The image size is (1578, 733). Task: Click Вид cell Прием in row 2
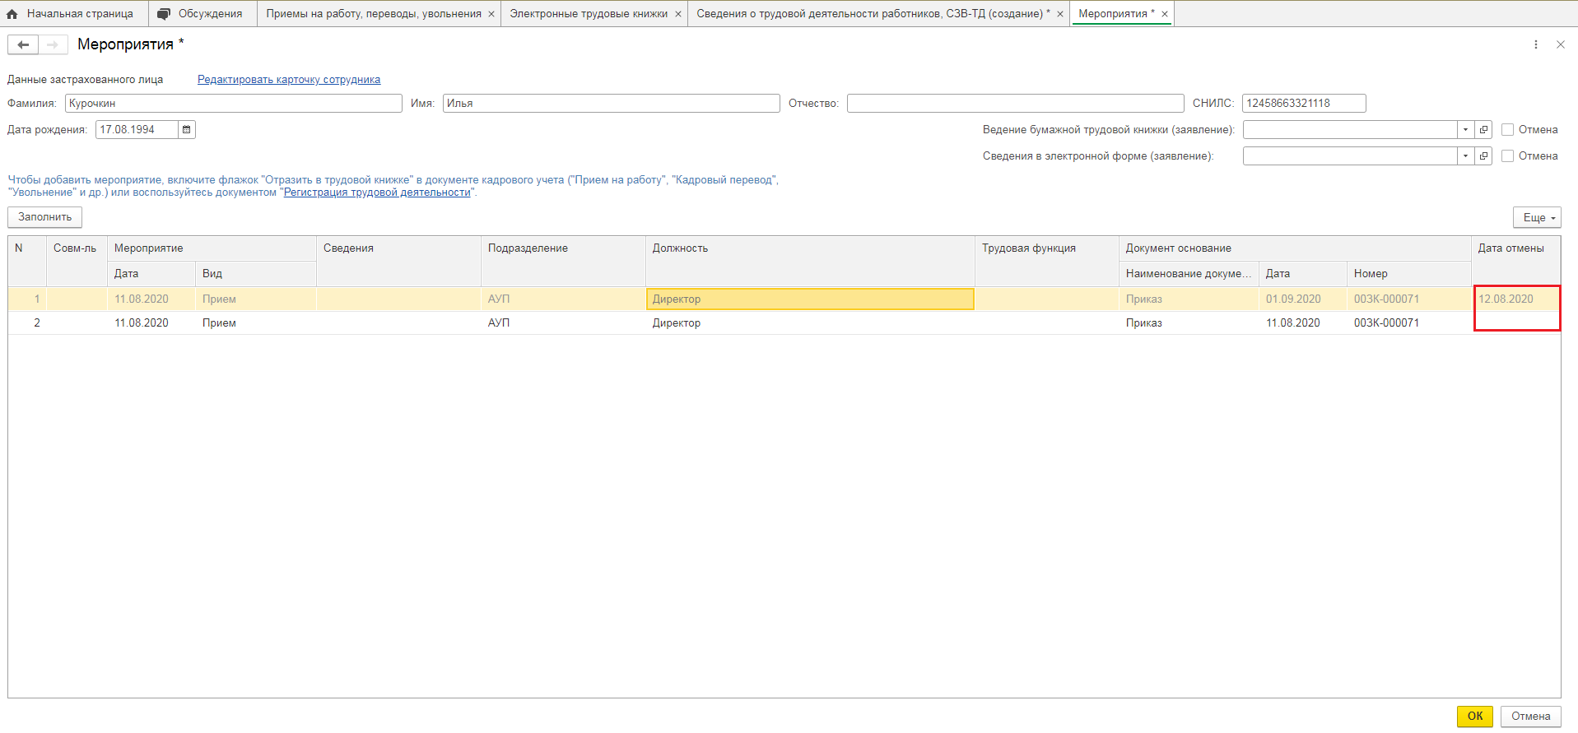click(255, 322)
